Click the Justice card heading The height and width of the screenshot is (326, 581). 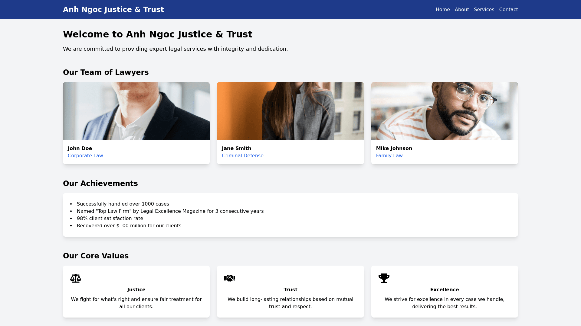(x=136, y=290)
